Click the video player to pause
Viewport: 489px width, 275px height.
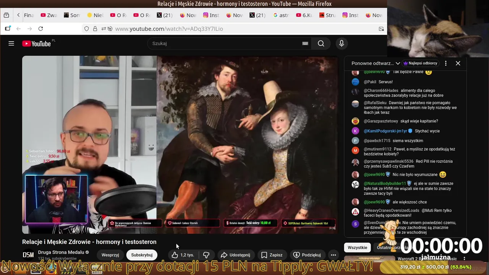180,144
